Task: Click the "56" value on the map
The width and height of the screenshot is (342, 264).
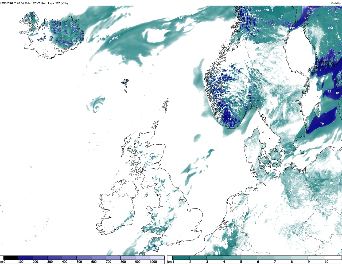Action: pyautogui.click(x=237, y=70)
